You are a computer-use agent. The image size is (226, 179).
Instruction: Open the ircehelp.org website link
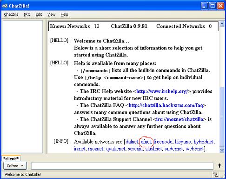[x=162, y=91]
